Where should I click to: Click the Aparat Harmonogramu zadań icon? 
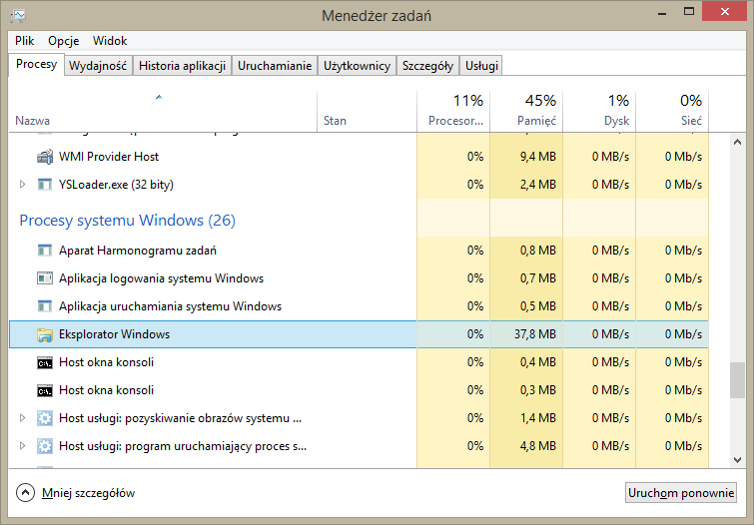pos(45,251)
